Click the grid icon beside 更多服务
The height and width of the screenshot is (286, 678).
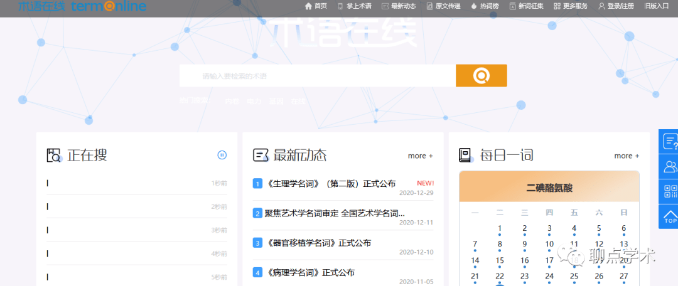click(557, 6)
